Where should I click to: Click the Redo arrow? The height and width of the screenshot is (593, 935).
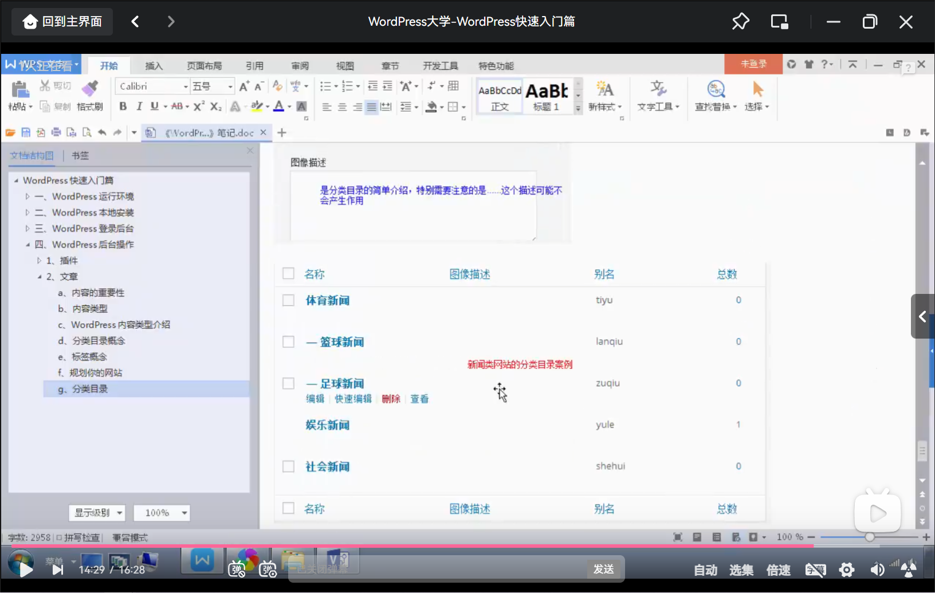(x=117, y=132)
